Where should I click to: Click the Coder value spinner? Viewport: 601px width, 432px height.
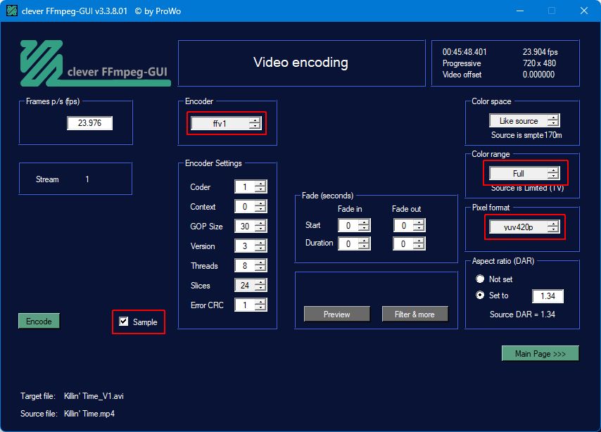click(251, 186)
